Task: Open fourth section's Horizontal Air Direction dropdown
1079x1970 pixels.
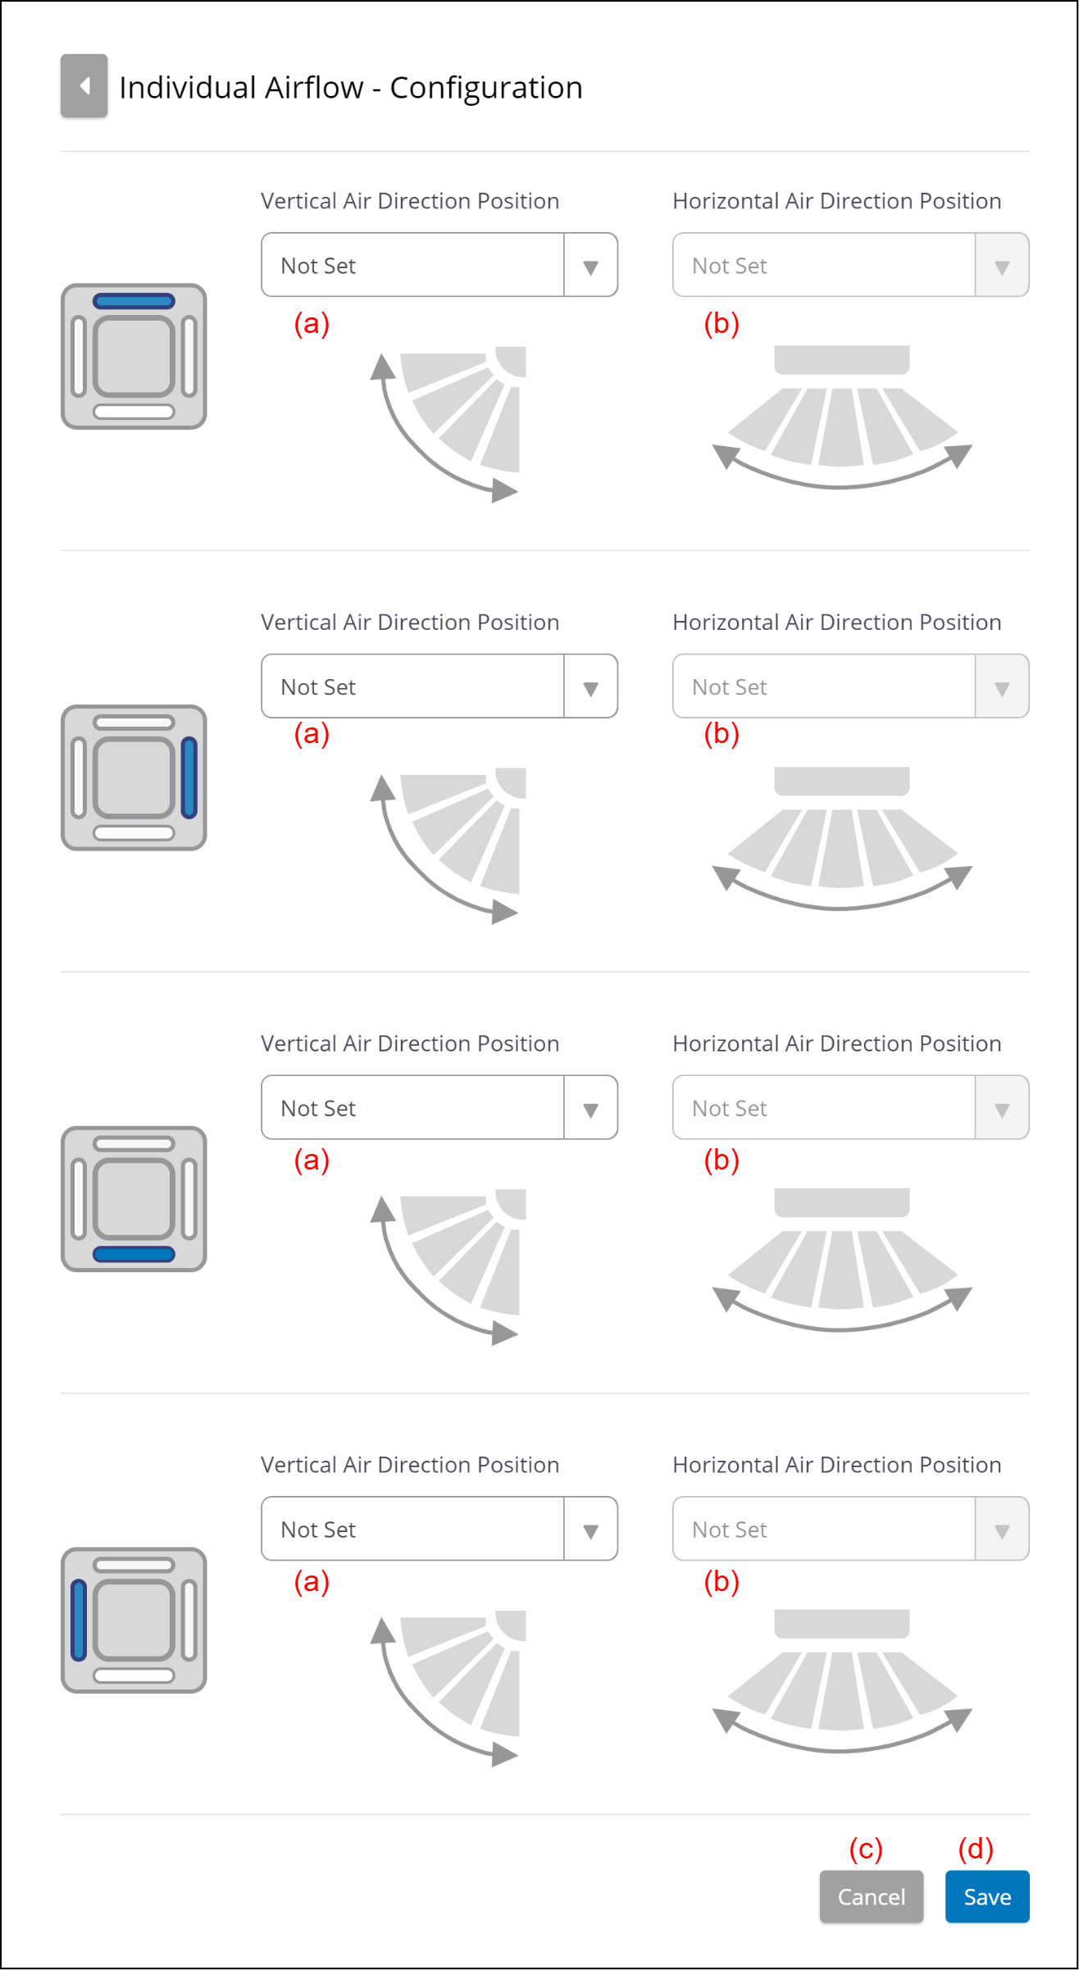Action: click(x=851, y=1529)
